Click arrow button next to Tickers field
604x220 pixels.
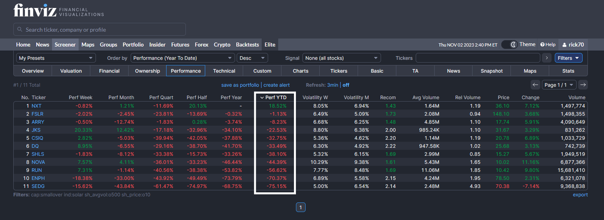pos(547,58)
